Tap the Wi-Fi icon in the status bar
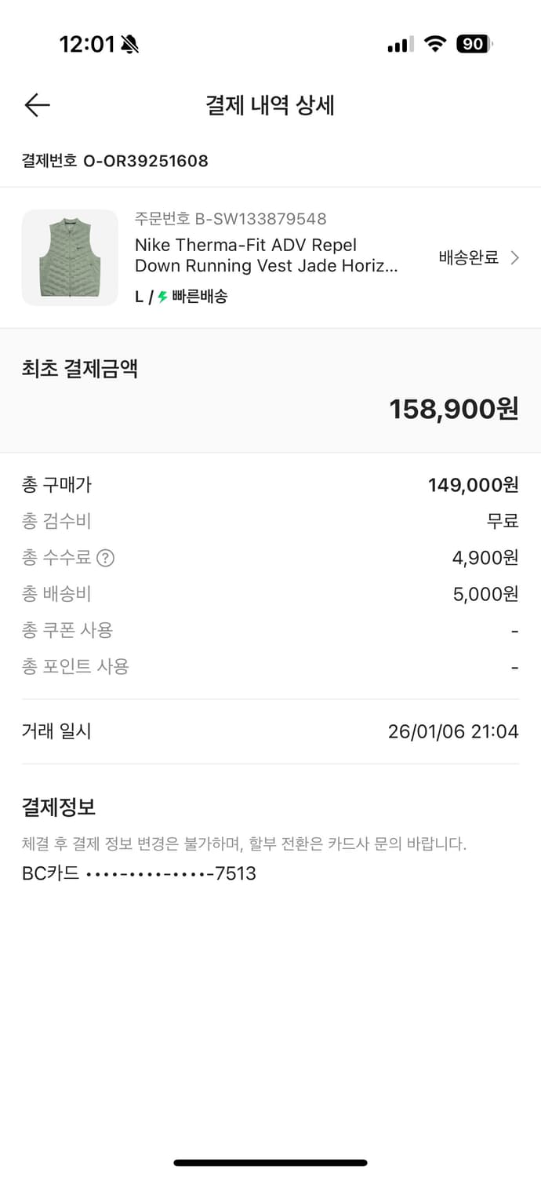 coord(436,44)
